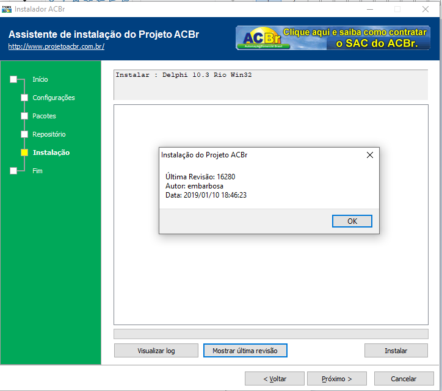The width and height of the screenshot is (442, 391).
Task: Click the 'Instalar : Delphi 10.3 Rio Win32' text
Action: point(184,75)
